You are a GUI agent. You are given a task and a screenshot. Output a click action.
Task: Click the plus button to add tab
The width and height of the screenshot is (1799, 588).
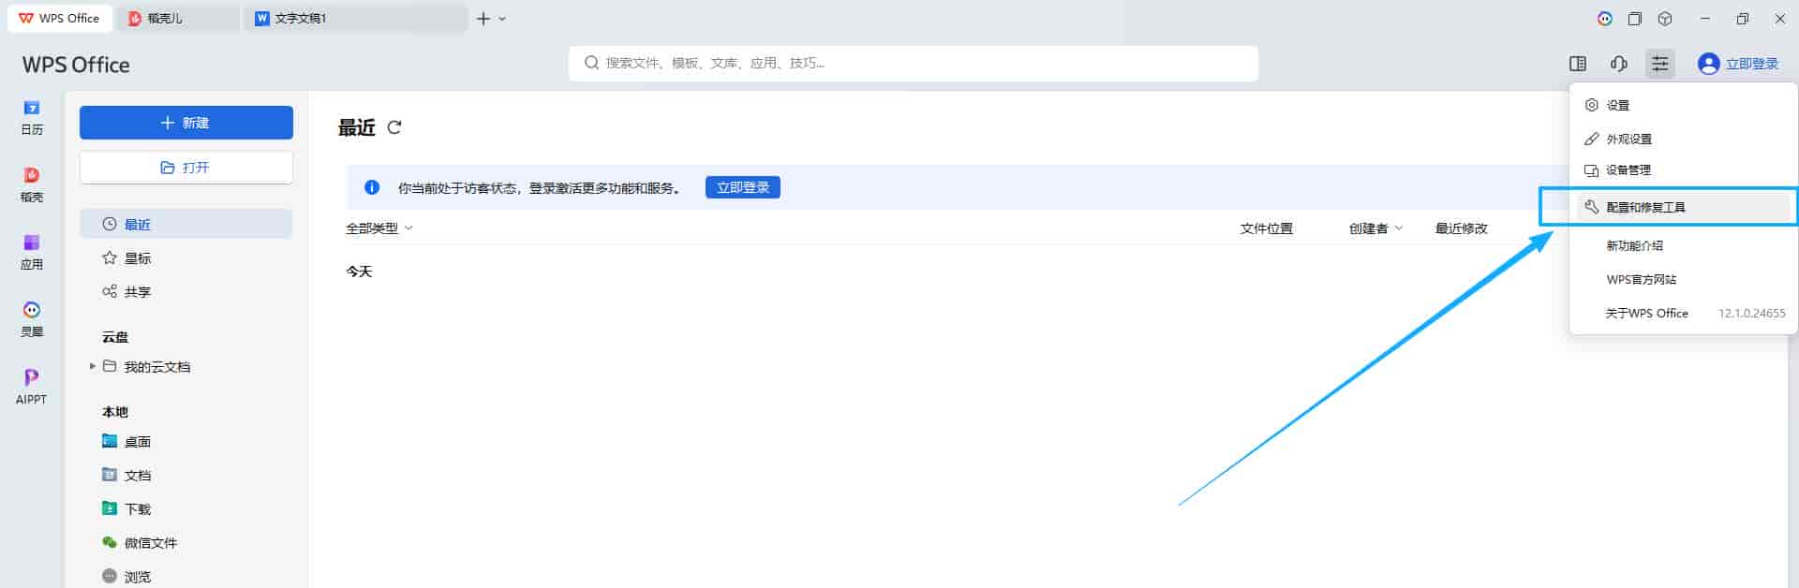click(483, 19)
